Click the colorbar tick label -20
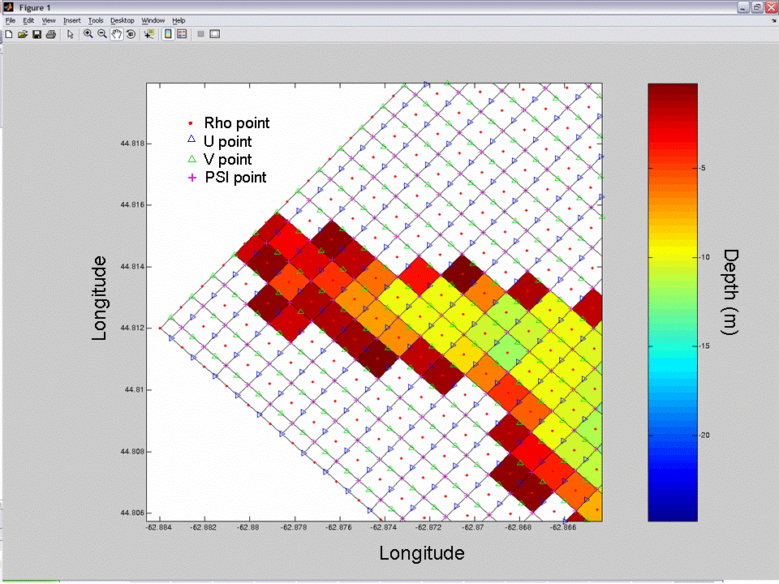The image size is (779, 584). (704, 435)
